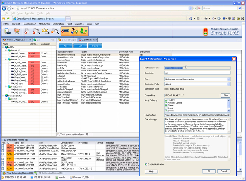This screenshot has width=246, height=181.
Task: Click the Apply Category list scrollbar
Action: pos(229,105)
